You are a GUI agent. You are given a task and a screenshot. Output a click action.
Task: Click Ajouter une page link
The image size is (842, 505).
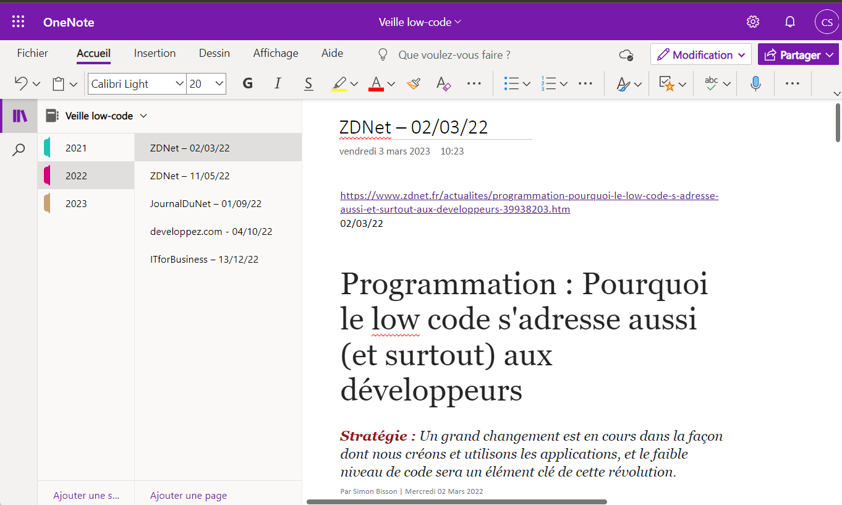tap(189, 495)
